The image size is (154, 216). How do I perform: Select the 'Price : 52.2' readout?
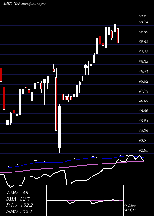pos(20,205)
